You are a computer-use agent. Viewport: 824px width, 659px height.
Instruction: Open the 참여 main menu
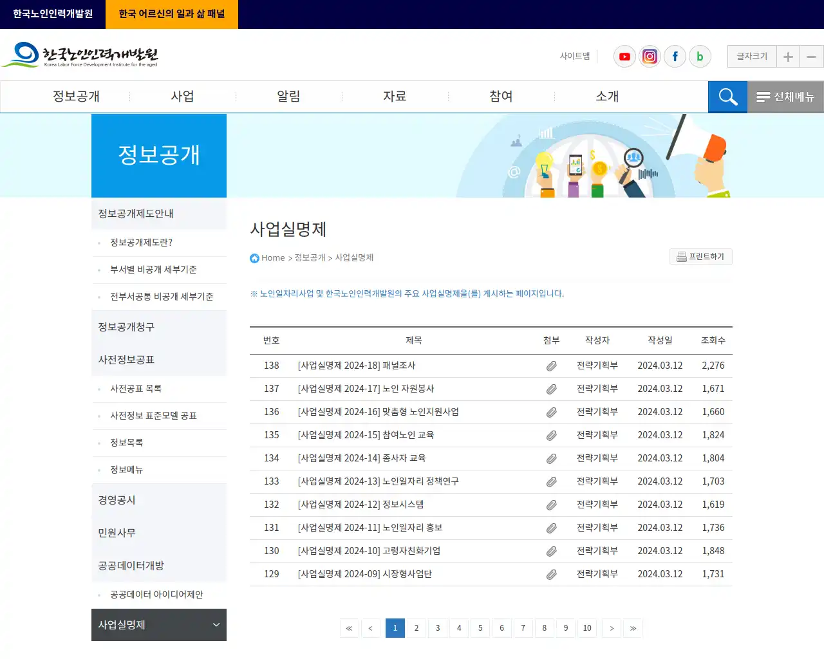pyautogui.click(x=501, y=97)
